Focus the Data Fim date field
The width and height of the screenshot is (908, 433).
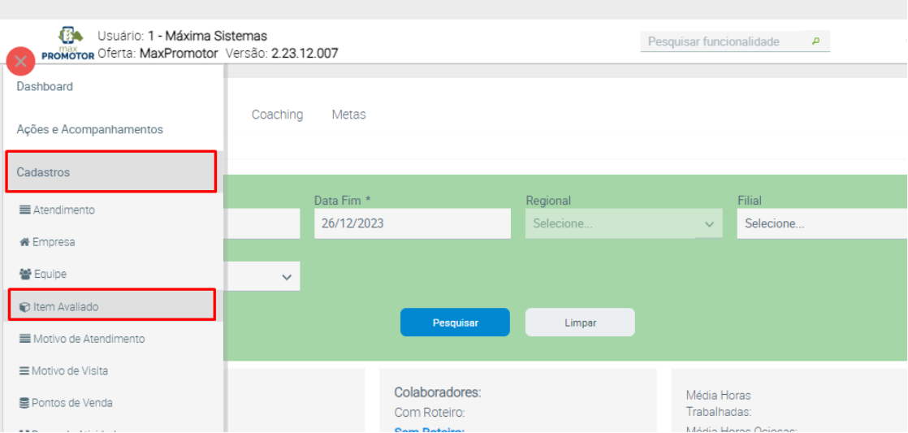tap(412, 223)
